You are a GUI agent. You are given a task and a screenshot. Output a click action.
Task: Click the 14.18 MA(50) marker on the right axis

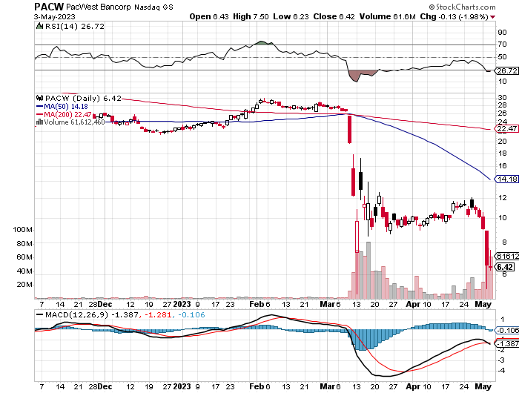click(x=506, y=179)
